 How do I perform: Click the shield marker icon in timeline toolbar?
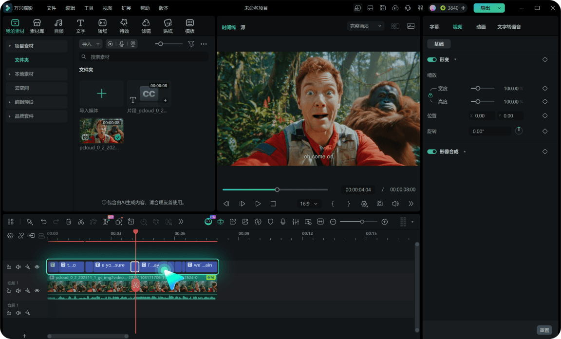tap(270, 222)
